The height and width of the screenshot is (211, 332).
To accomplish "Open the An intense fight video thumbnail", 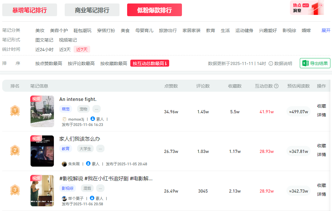I will [42, 111].
